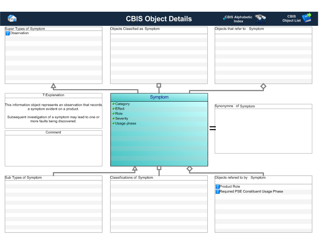331x248 pixels.
Task: Open the Product Role object
Action: pyautogui.click(x=230, y=186)
